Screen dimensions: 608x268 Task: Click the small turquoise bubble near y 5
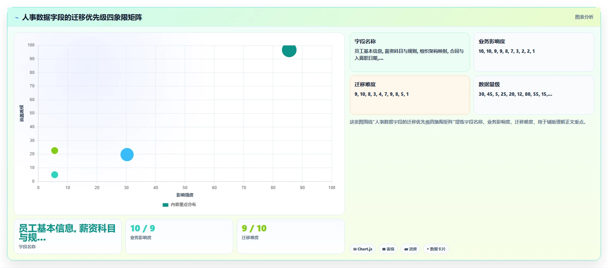(55, 175)
